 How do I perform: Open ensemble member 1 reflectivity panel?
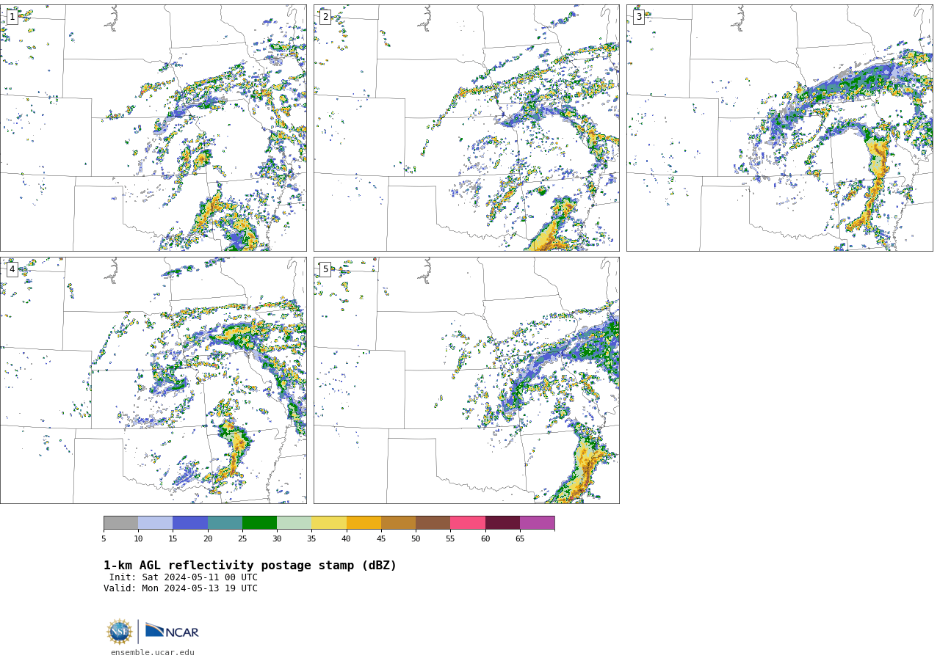(153, 128)
